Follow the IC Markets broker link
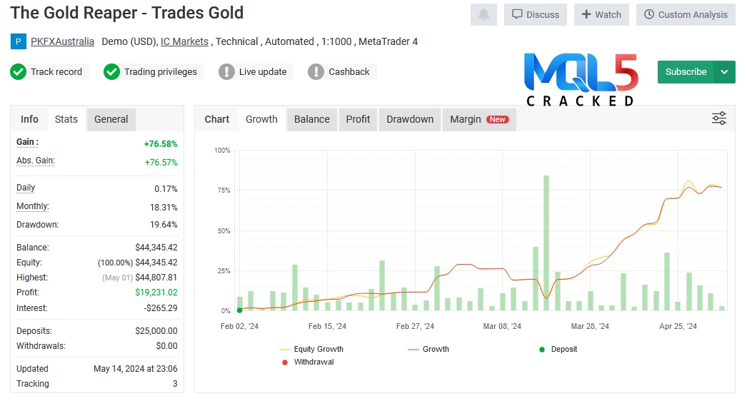The width and height of the screenshot is (747, 406). [184, 41]
